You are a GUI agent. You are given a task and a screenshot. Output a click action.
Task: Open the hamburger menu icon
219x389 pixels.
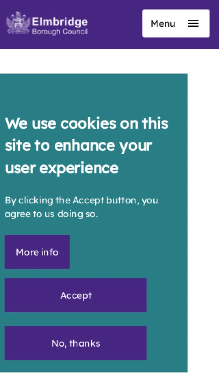coord(193,23)
